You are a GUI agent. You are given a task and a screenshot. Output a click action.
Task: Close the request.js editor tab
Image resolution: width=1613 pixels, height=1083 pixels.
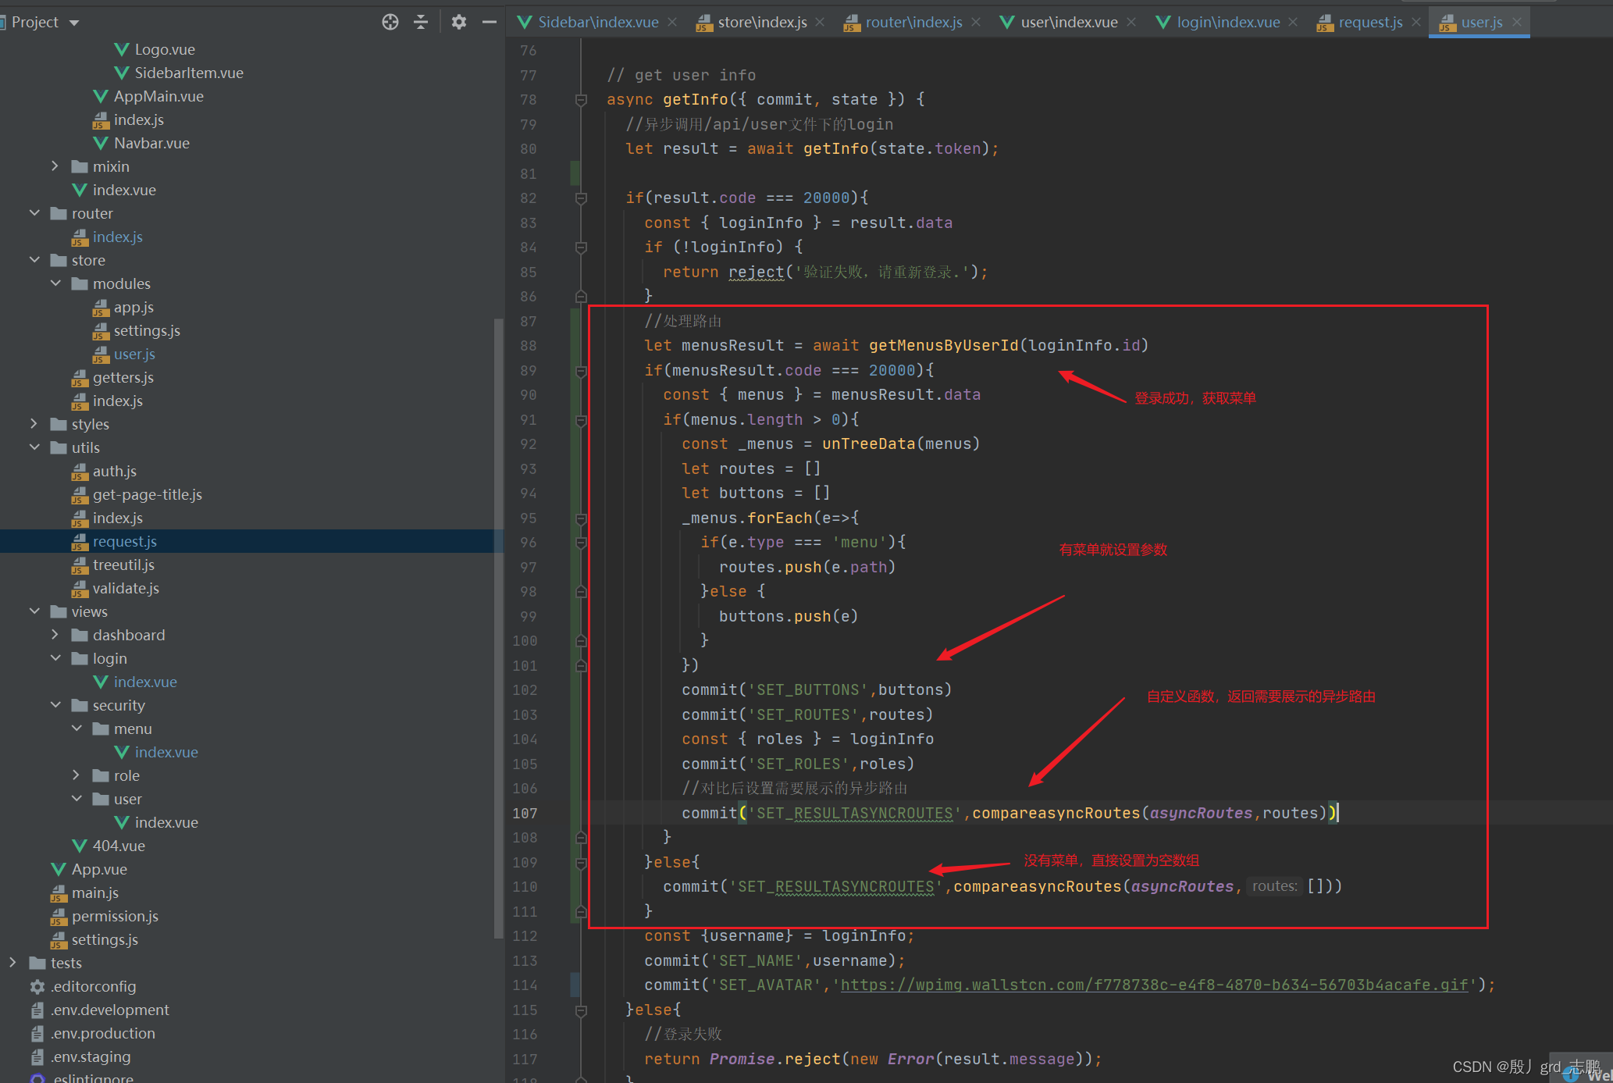(x=1416, y=22)
